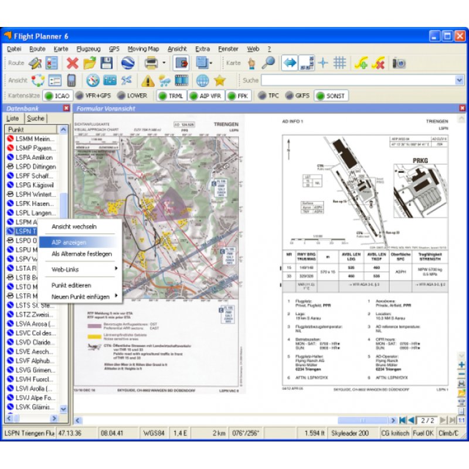The image size is (469, 469).
Task: Click the mobile phone device icon
Action: click(x=72, y=80)
